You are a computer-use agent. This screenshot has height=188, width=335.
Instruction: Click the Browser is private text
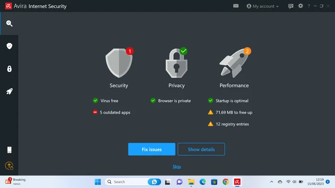[174, 101]
